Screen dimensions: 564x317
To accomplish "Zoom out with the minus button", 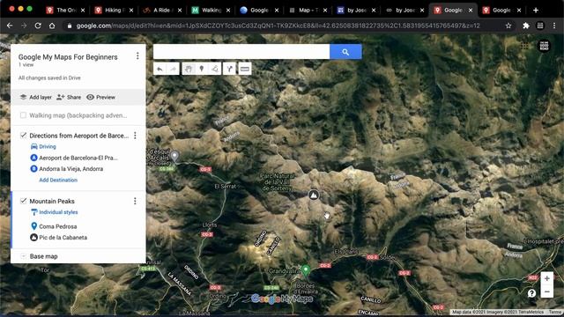I will coord(546,291).
